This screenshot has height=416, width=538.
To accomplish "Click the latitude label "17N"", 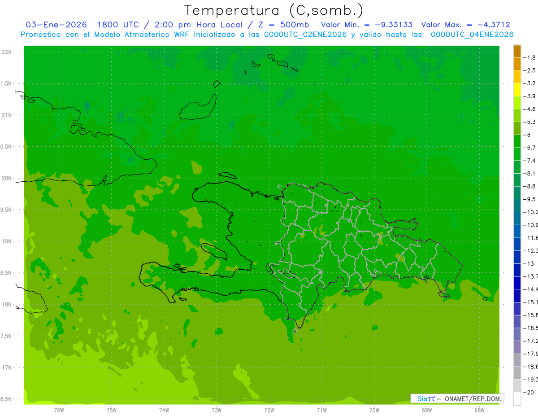I will point(7,368).
